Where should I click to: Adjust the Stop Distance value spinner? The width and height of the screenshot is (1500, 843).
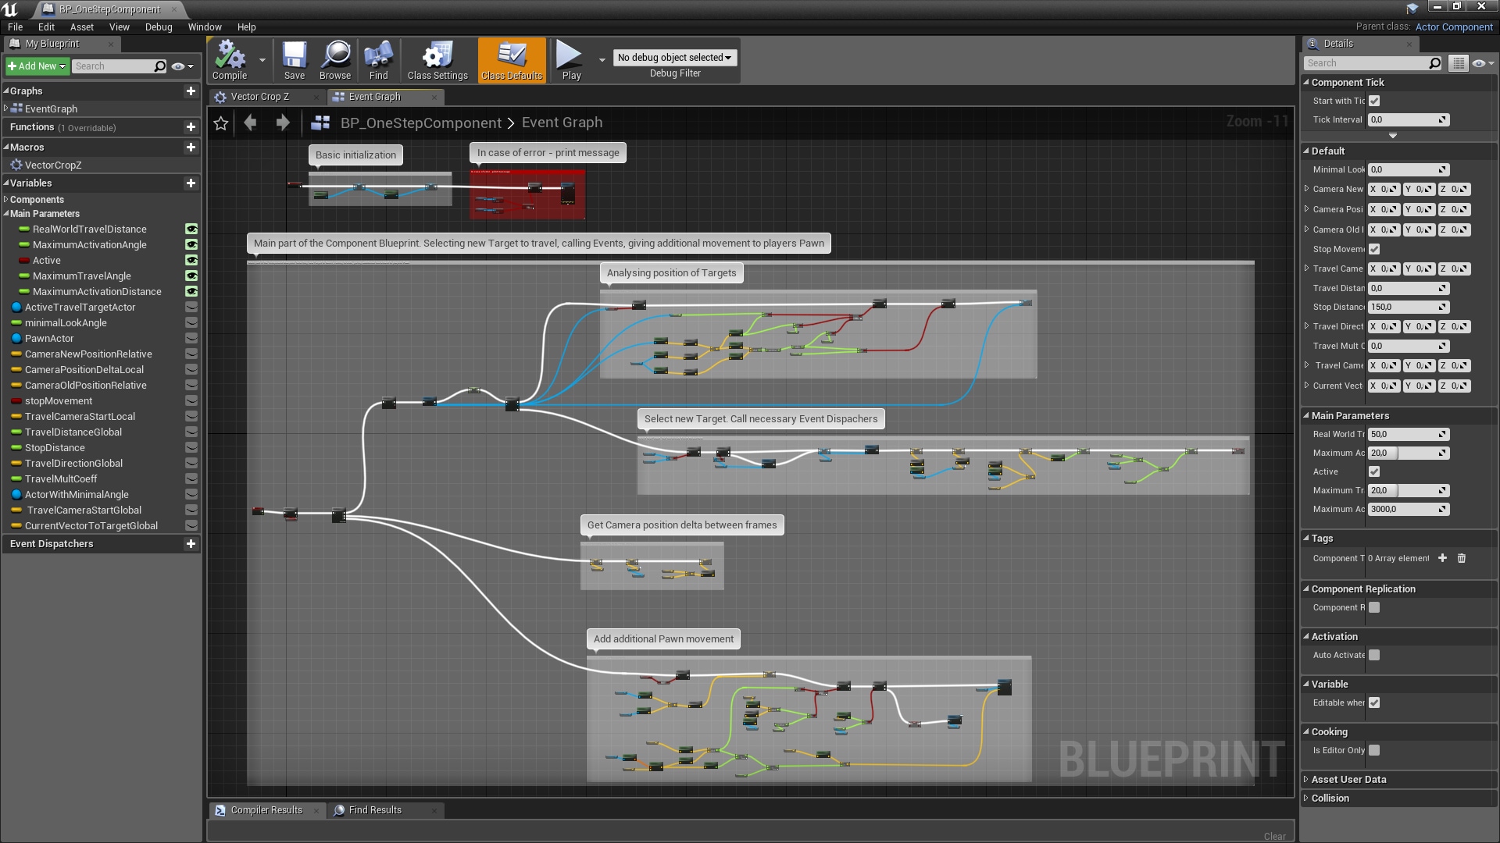pyautogui.click(x=1408, y=307)
